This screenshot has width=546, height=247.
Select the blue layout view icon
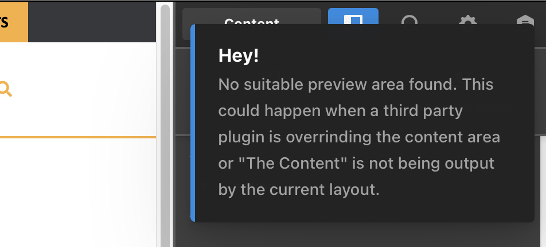coord(353,16)
